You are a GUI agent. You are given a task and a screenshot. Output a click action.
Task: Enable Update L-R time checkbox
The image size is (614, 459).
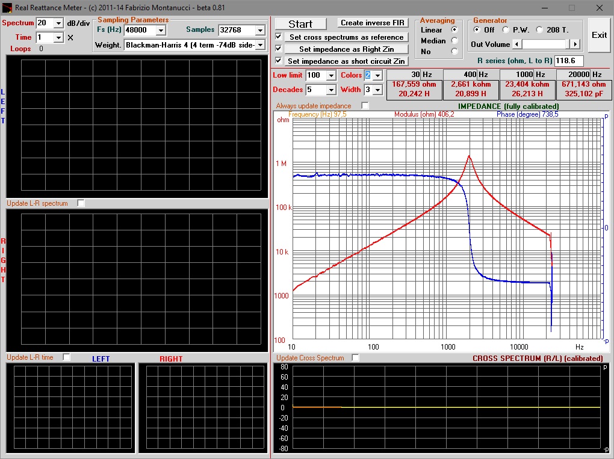click(x=67, y=357)
